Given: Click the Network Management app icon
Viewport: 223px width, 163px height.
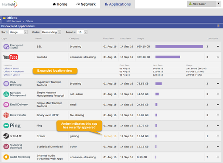Looking at the screenshot, I should click(6, 94).
